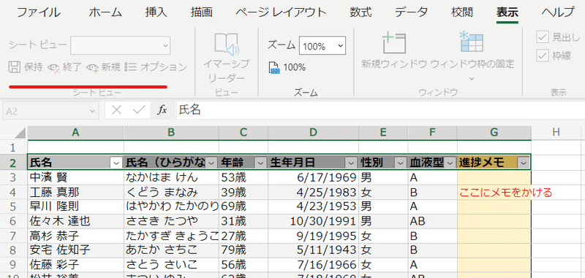The width and height of the screenshot is (585, 278).
Task: Open the 数式 ribbon tab
Action: point(361,12)
